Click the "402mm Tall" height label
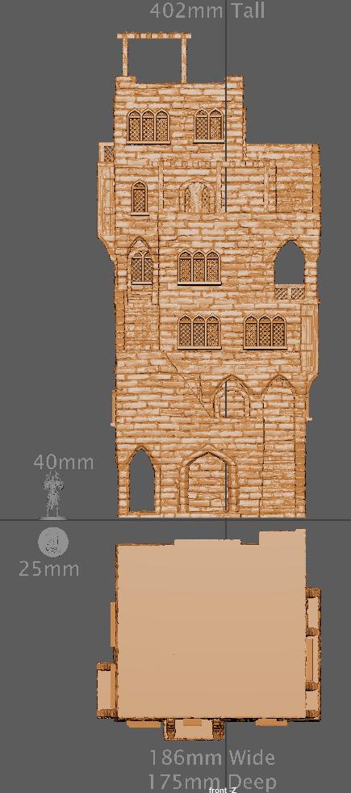Viewport: 351px width, 793px height. coord(207,10)
